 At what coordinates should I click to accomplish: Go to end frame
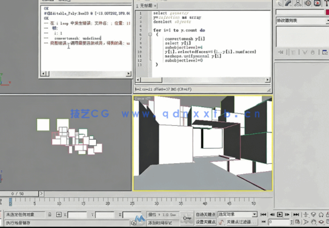[x=296, y=214]
